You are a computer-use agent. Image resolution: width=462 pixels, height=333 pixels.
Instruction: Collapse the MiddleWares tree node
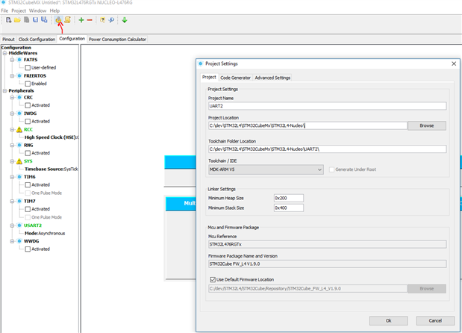4,53
